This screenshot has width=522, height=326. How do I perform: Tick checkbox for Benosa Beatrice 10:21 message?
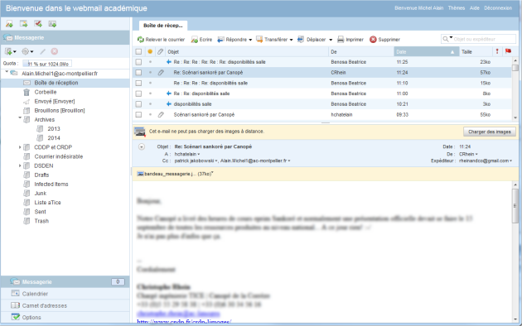coord(138,104)
